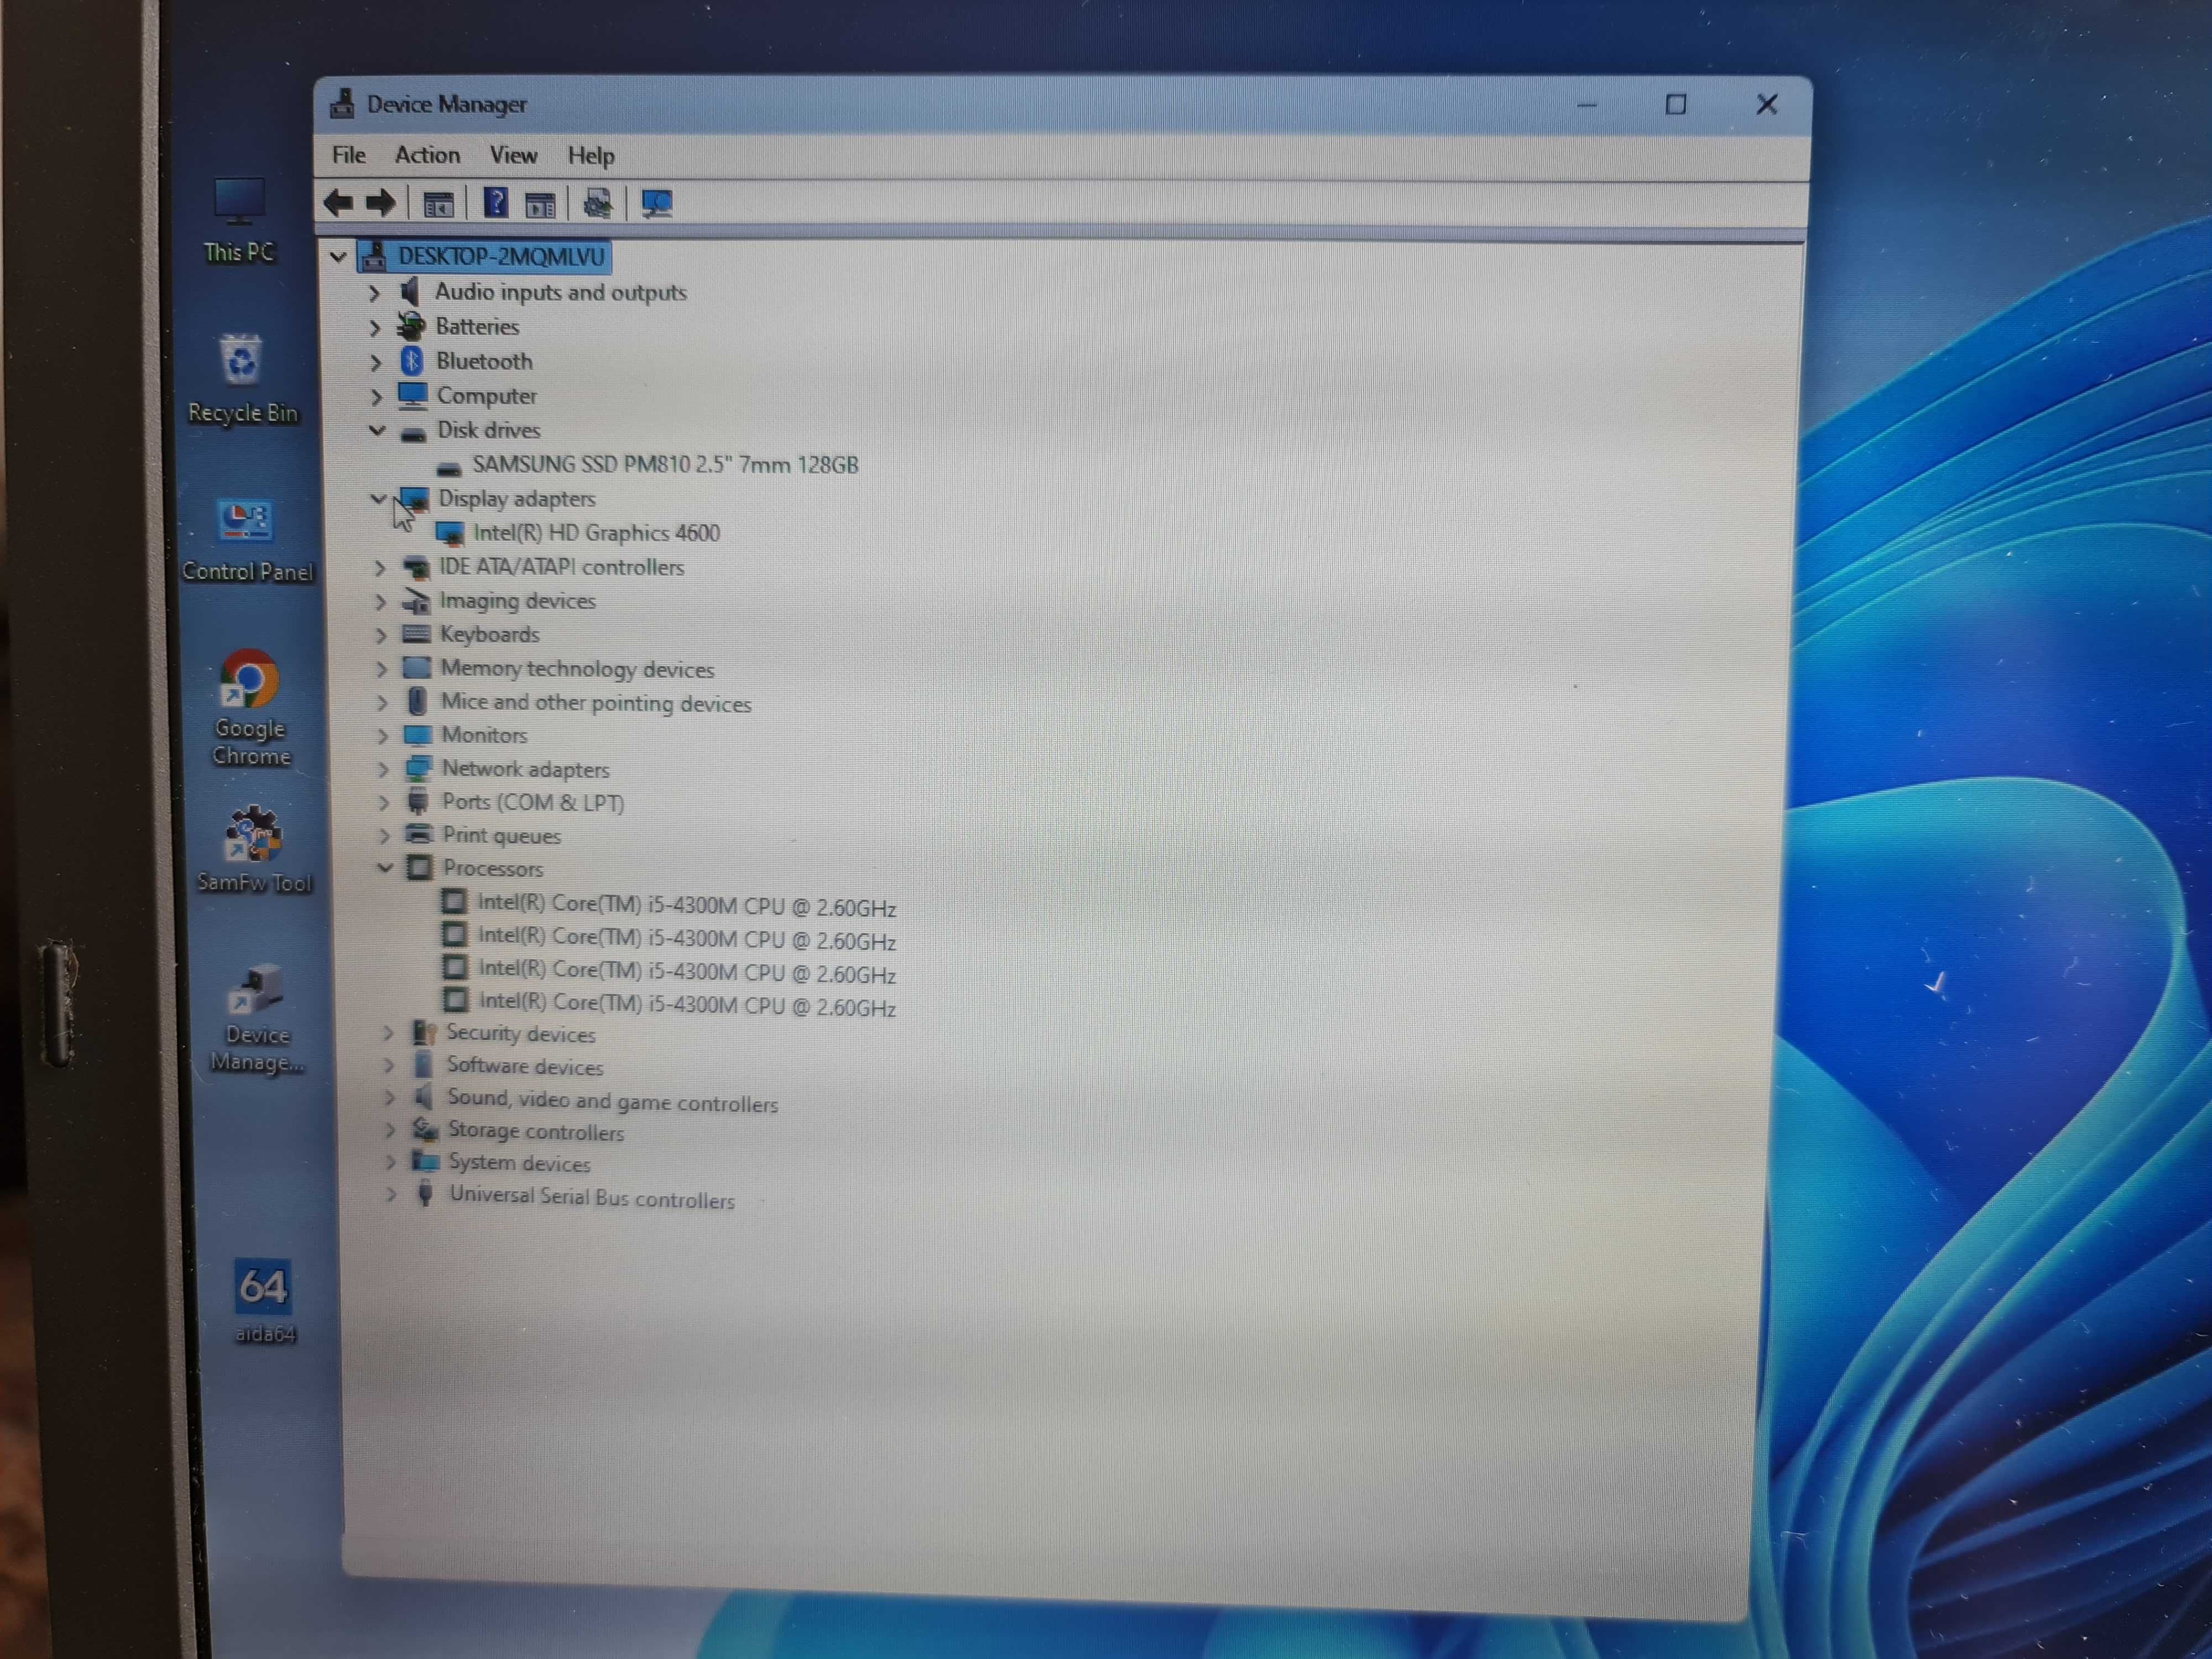Expand the Bluetooth category
This screenshot has width=2212, height=1659.
click(376, 362)
